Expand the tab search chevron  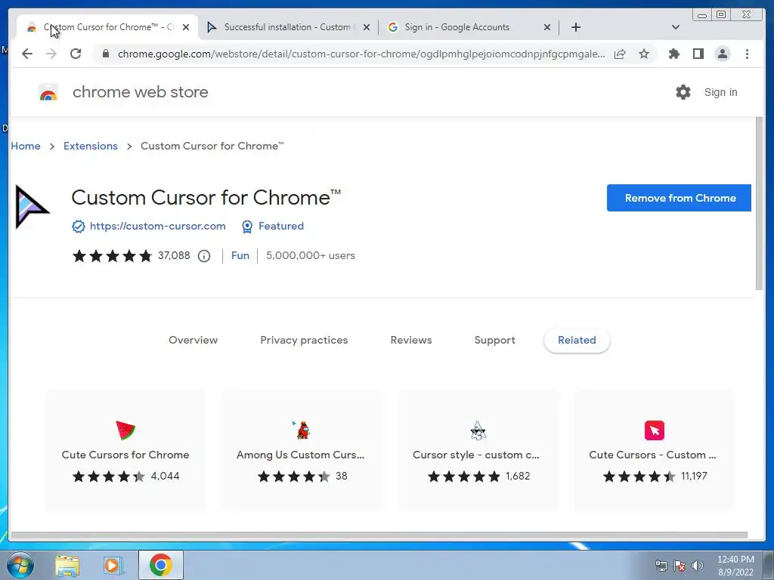(676, 27)
